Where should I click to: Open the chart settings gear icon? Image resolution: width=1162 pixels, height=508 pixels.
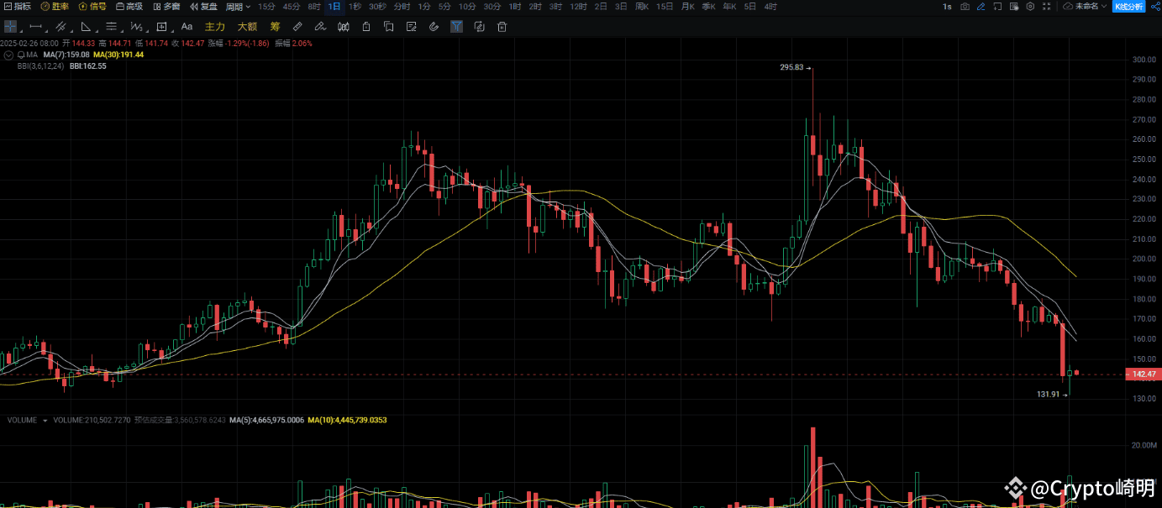[x=1029, y=7]
